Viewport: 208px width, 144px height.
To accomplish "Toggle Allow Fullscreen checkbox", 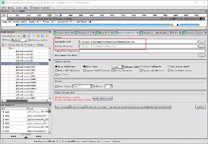I will tap(56, 67).
